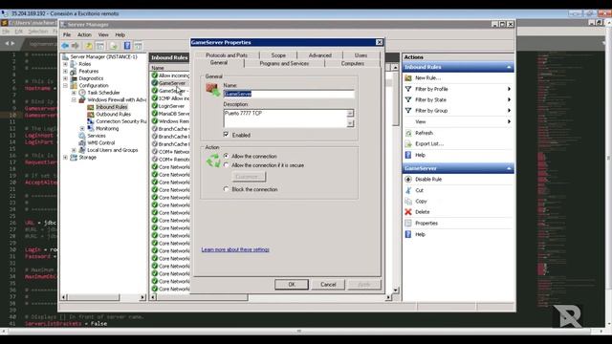Viewport: 612px width, 344px height.
Task: Click the Back arrow in Server Manager toolbar
Action: [x=65, y=46]
